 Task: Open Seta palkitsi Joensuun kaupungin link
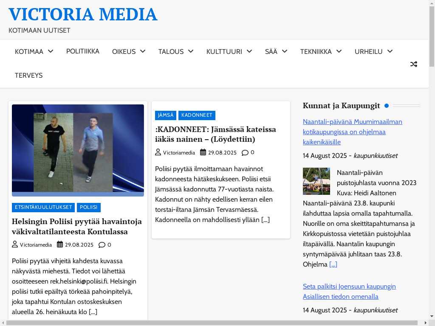tap(349, 292)
